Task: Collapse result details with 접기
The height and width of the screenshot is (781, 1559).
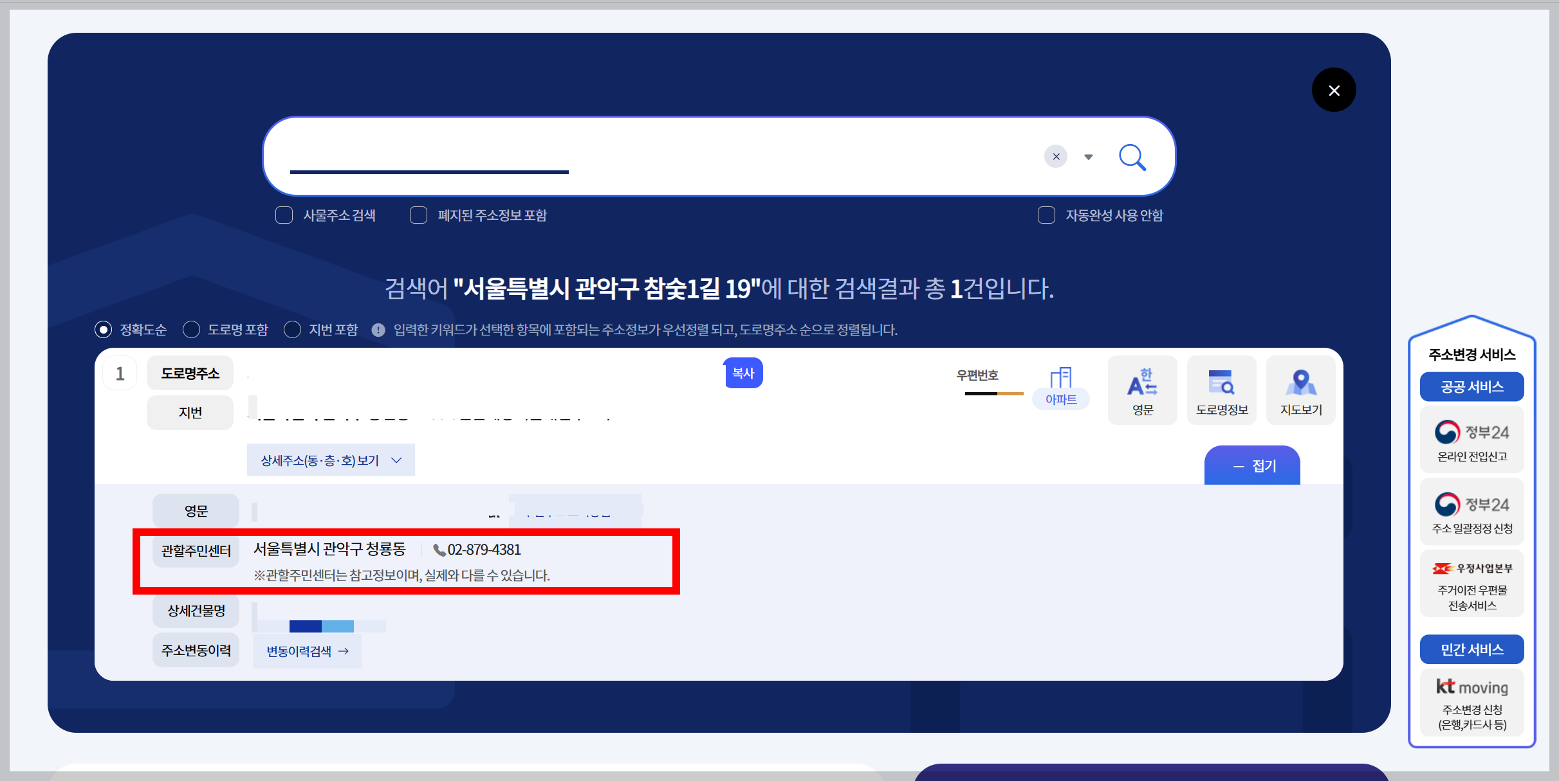Action: [x=1251, y=465]
